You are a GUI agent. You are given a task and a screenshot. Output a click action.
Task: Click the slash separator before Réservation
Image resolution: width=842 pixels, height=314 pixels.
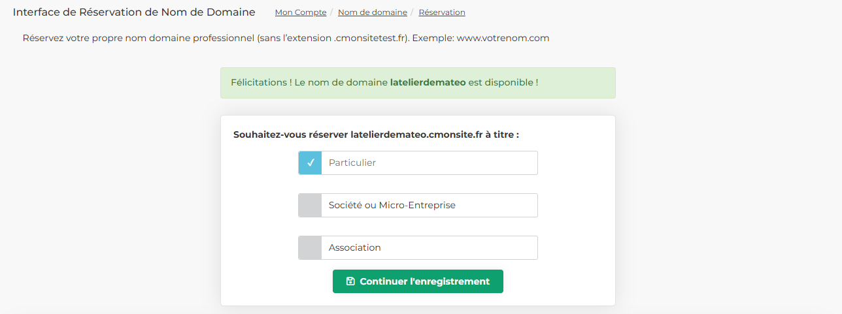click(413, 12)
